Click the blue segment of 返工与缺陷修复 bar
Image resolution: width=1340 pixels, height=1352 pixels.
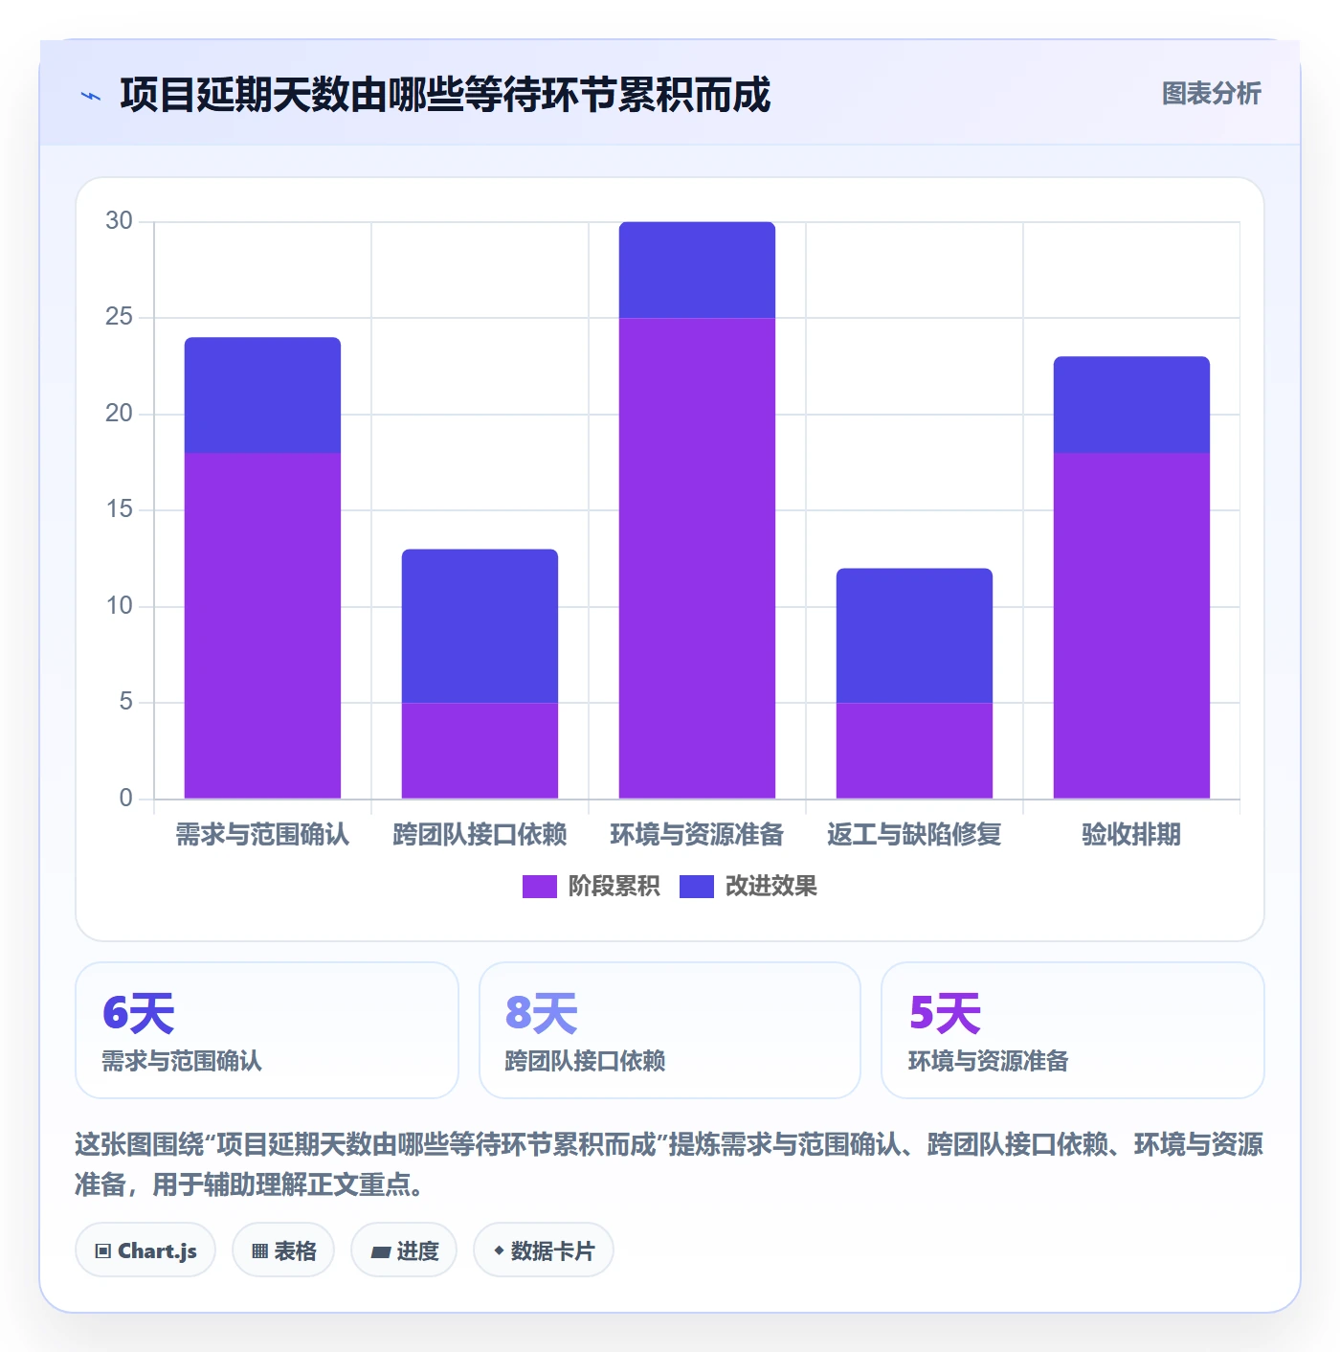coord(914,636)
